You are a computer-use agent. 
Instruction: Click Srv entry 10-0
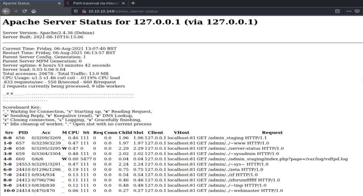[9, 191]
